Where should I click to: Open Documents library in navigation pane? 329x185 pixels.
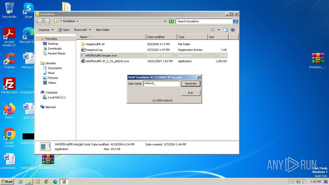(x=55, y=68)
